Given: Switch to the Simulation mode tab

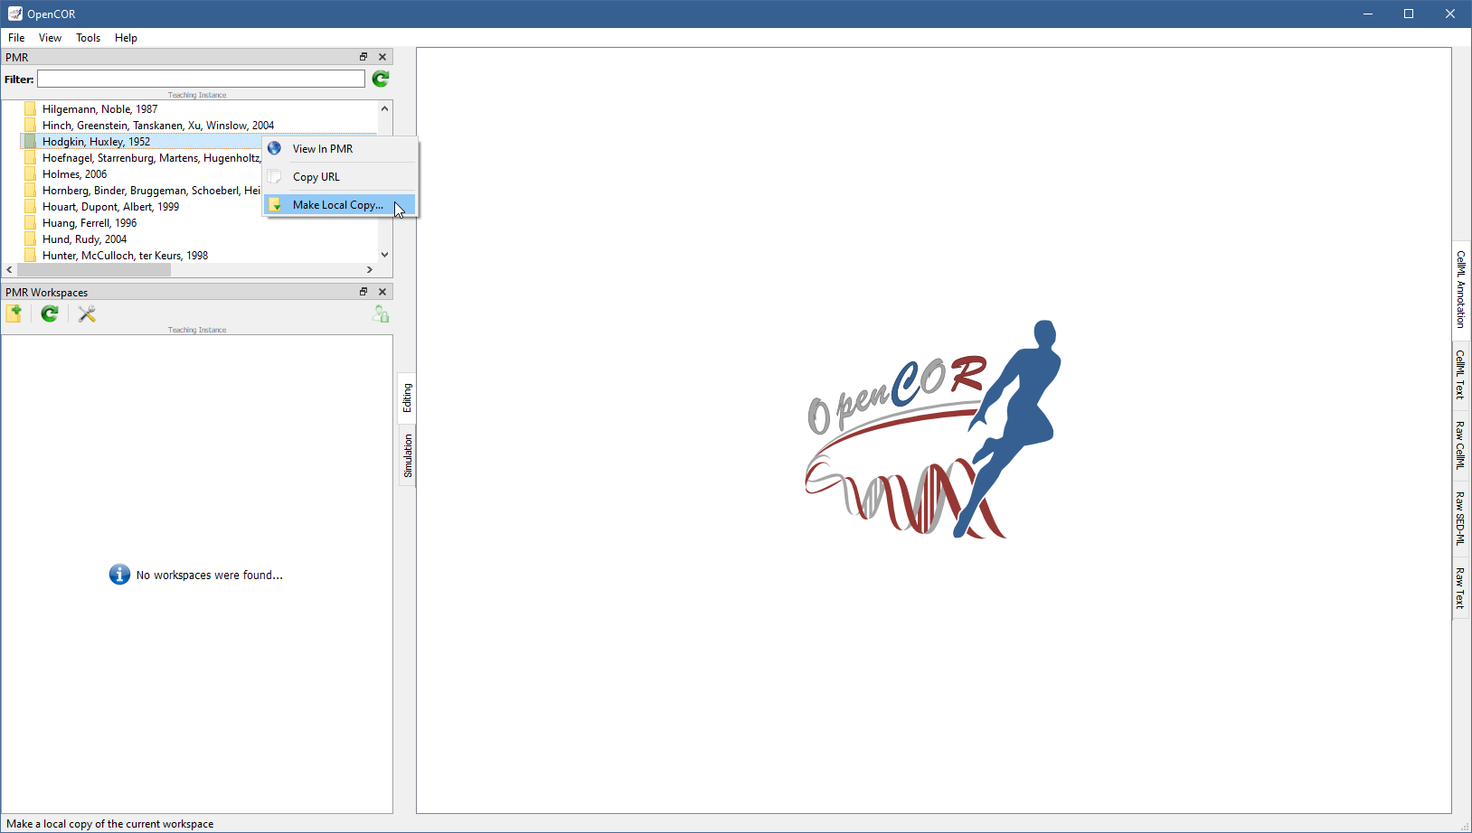Looking at the screenshot, I should [x=408, y=455].
